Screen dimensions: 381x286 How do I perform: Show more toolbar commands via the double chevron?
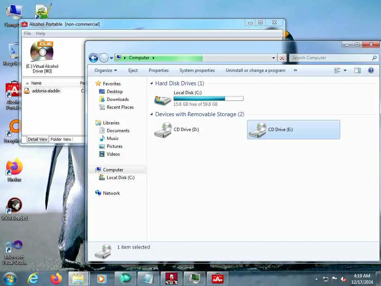tap(295, 70)
